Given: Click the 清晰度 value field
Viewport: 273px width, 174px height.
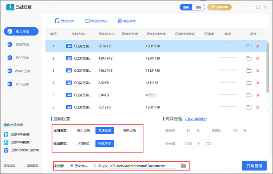Looking at the screenshot, I should tap(188, 130).
